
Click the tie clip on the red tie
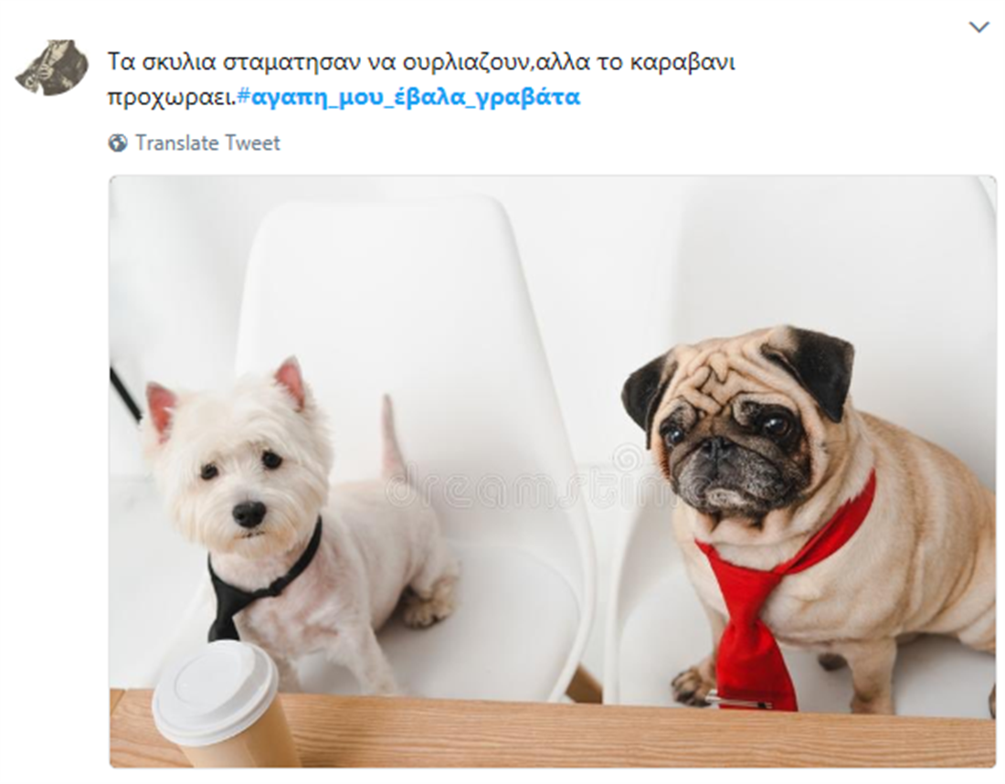(739, 702)
